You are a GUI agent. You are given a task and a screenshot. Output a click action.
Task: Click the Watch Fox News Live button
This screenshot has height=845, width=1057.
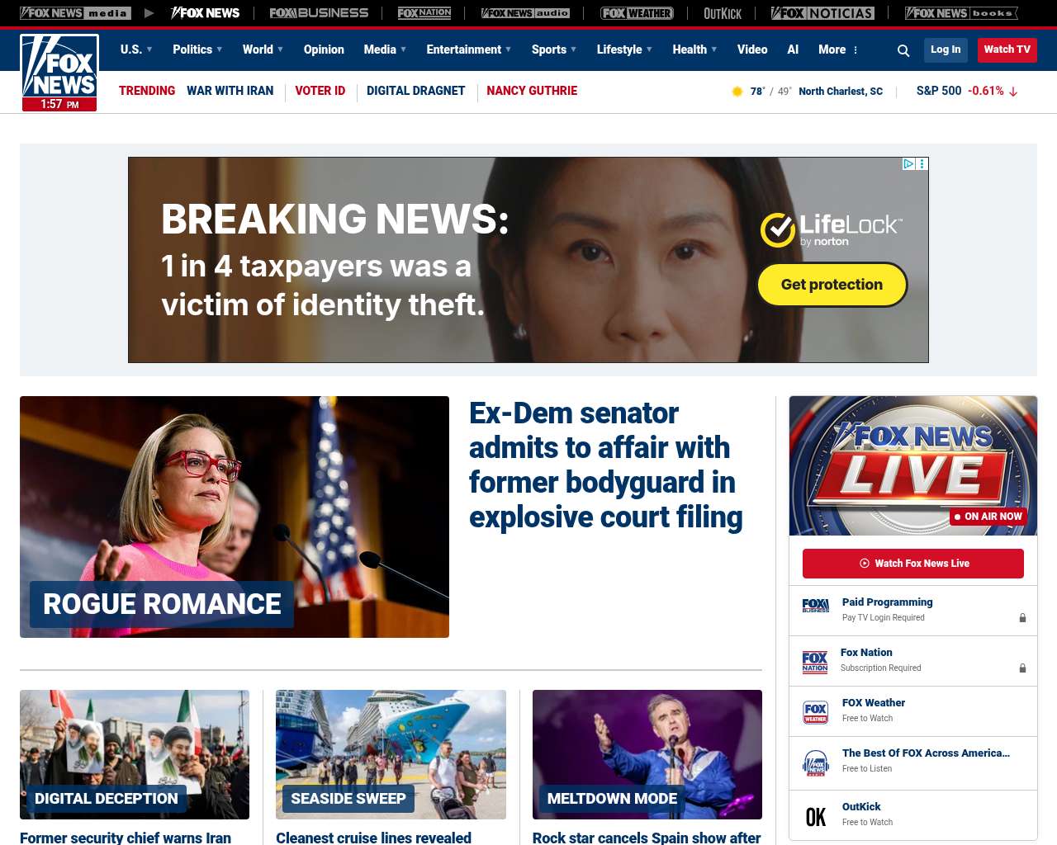(913, 564)
